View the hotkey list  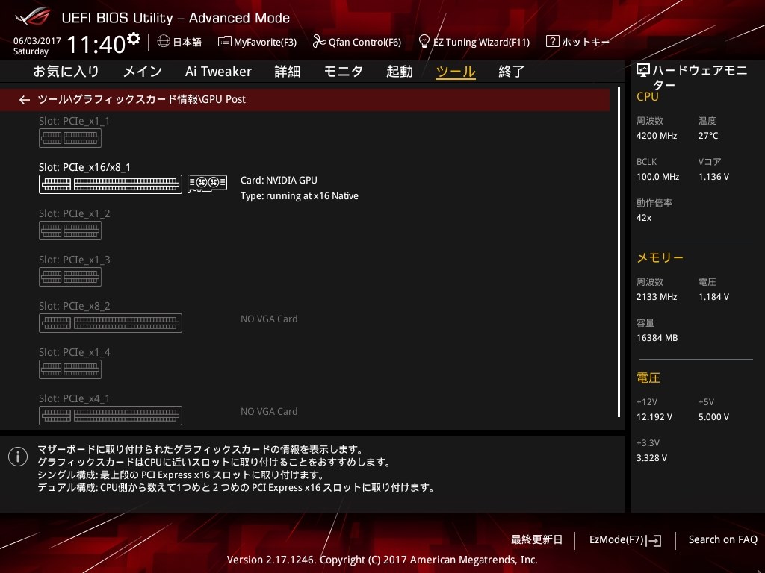577,42
